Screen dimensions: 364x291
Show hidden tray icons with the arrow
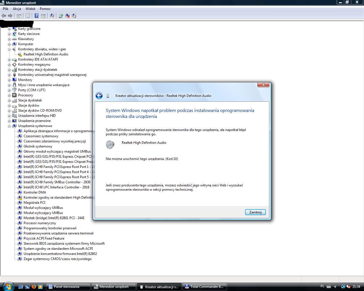[x=335, y=287]
